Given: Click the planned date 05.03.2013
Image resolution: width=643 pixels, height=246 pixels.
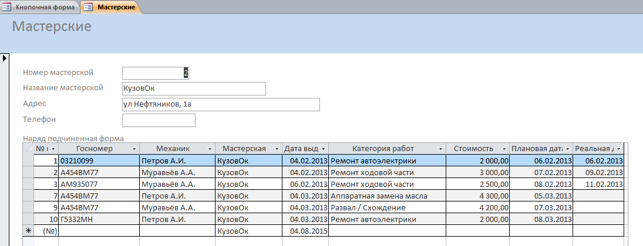Looking at the screenshot, I should coord(541,196).
